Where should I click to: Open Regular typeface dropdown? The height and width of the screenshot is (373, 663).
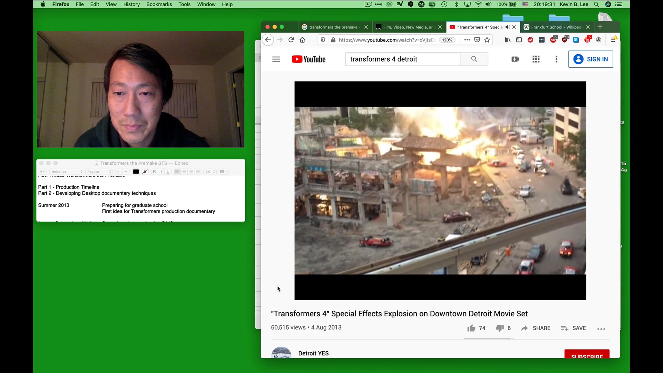point(99,172)
